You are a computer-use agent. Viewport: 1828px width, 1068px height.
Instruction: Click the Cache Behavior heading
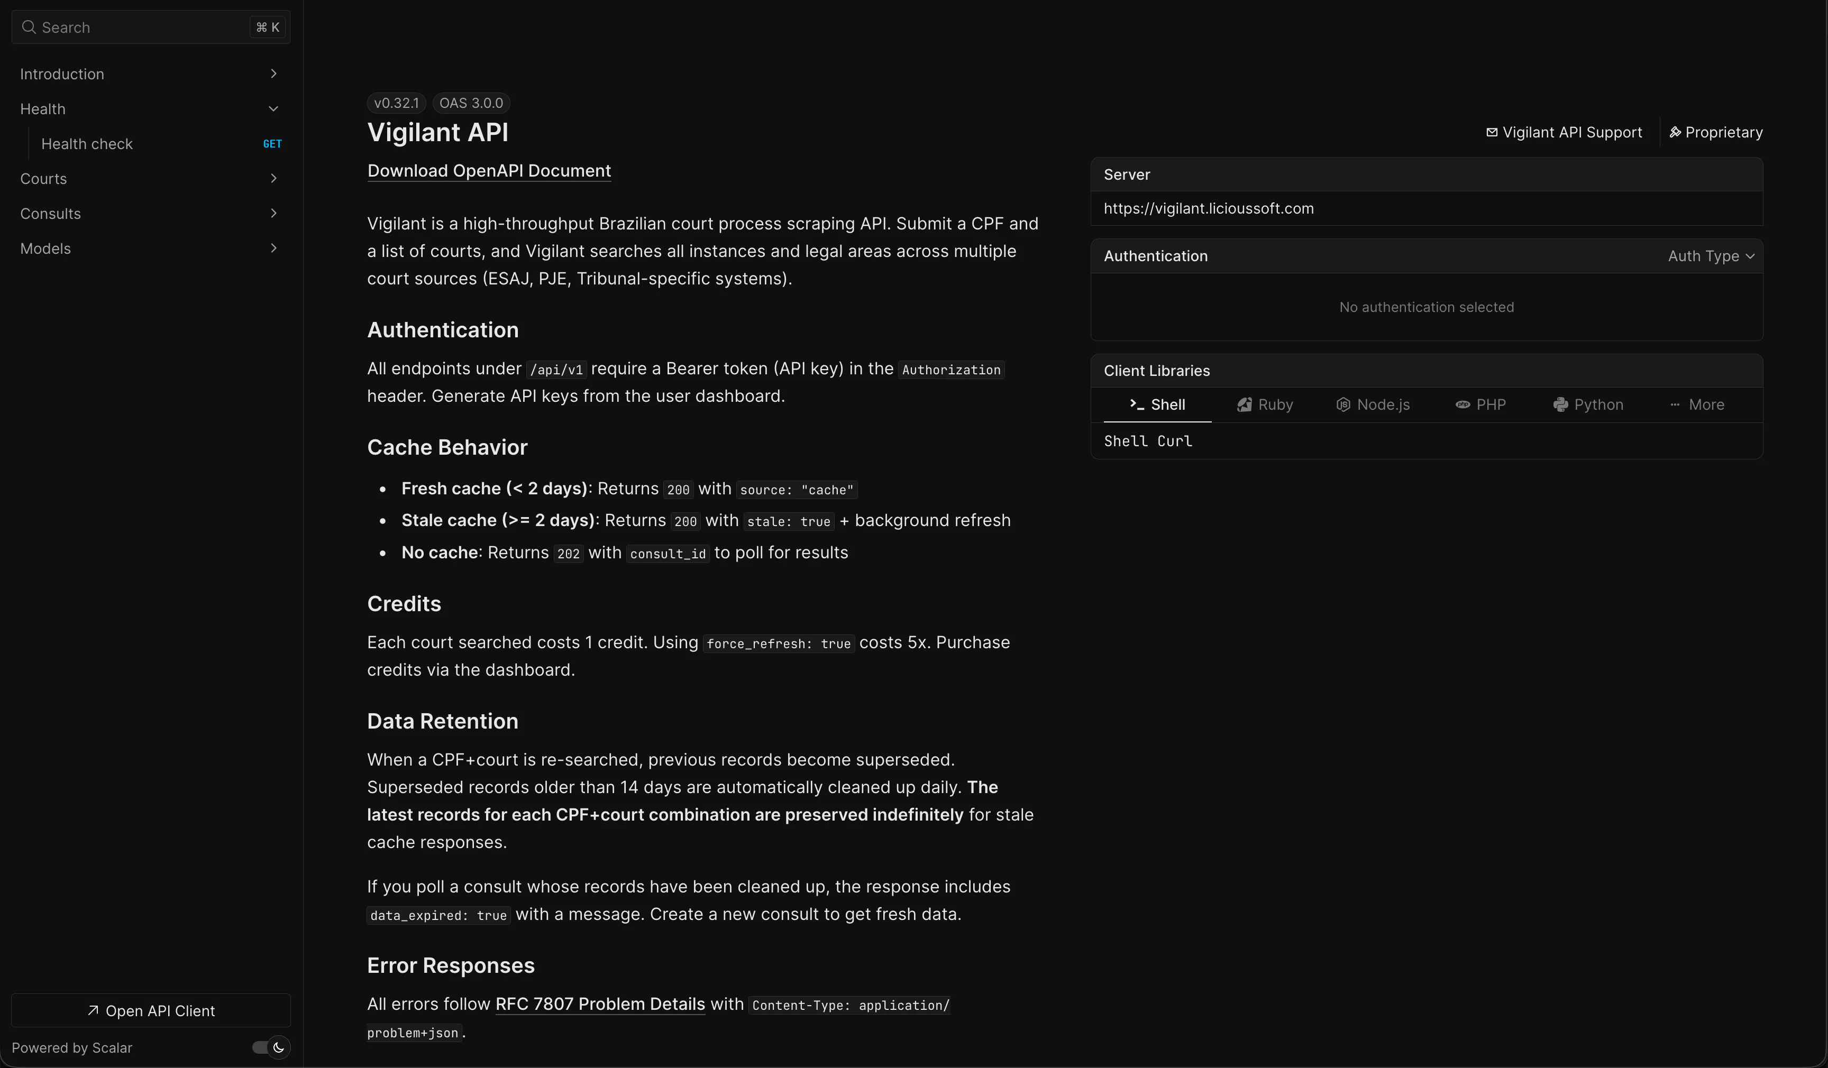[x=447, y=447]
